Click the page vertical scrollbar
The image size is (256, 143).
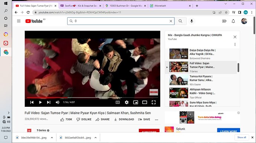tap(254, 25)
